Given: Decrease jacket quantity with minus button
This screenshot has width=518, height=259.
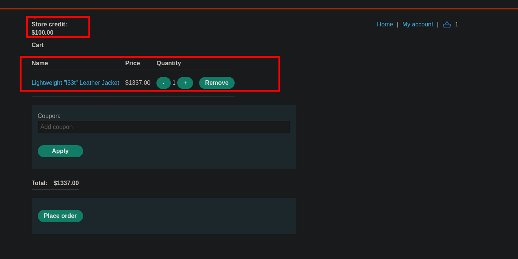Looking at the screenshot, I should pyautogui.click(x=163, y=83).
